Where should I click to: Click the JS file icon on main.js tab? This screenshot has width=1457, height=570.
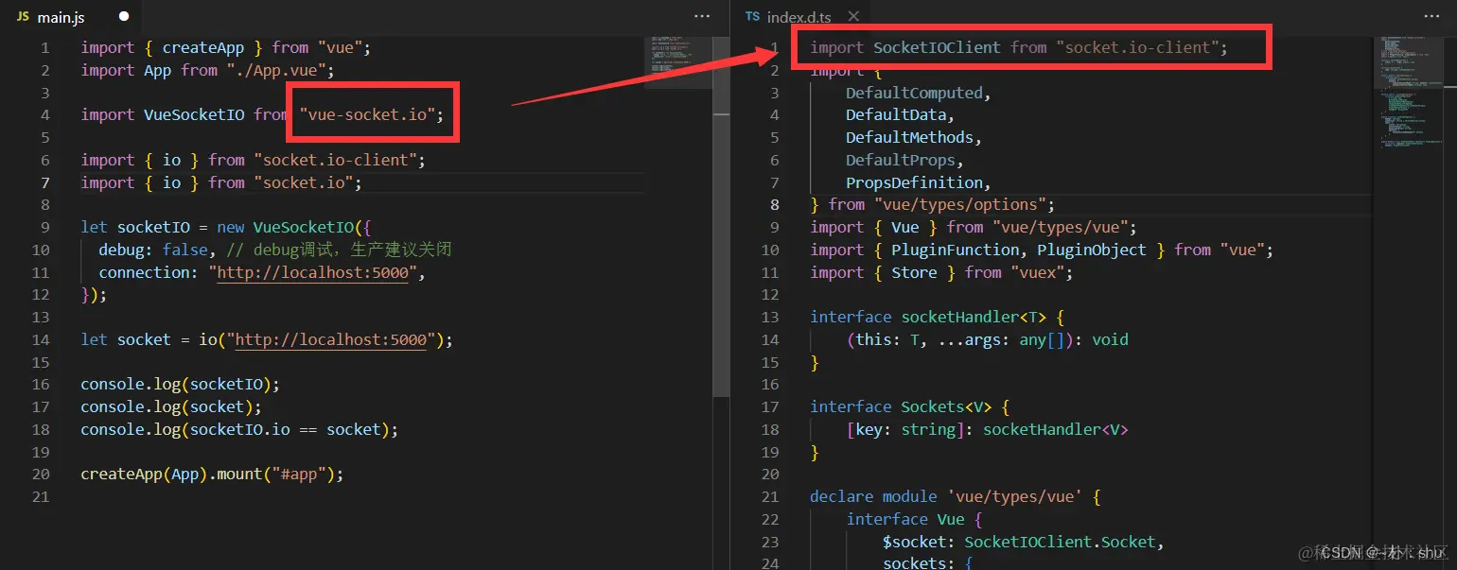23,17
